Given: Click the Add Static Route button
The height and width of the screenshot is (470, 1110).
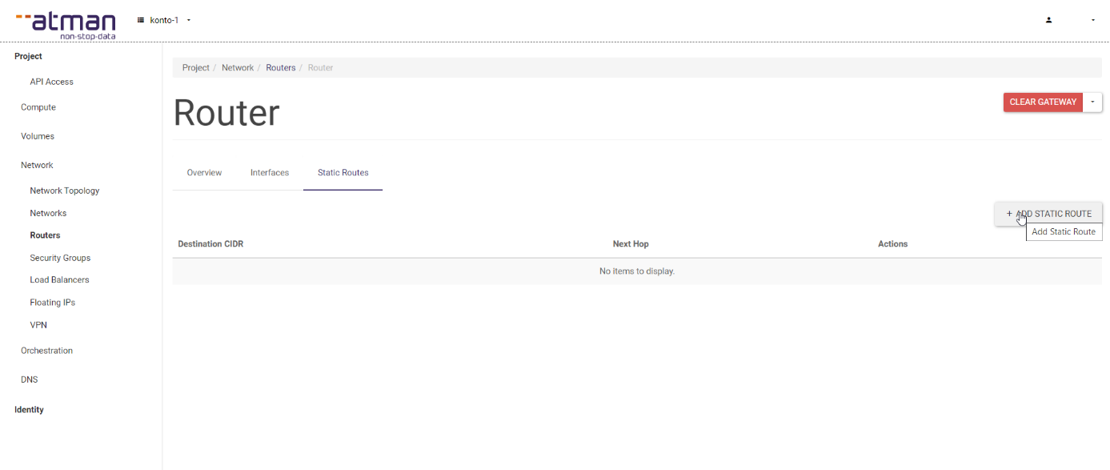Looking at the screenshot, I should (x=1048, y=214).
